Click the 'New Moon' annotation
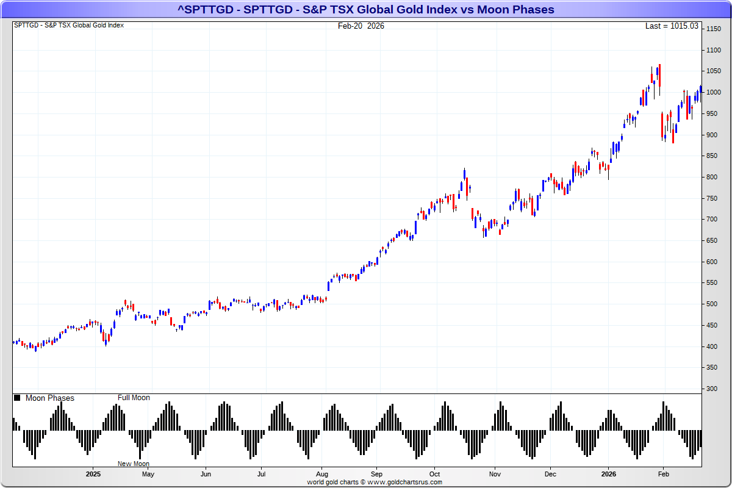This screenshot has width=732, height=488. [x=134, y=464]
